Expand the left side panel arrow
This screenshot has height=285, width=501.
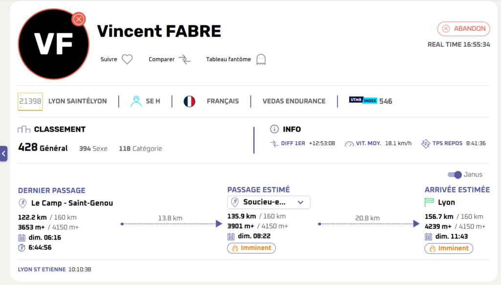tap(3, 153)
